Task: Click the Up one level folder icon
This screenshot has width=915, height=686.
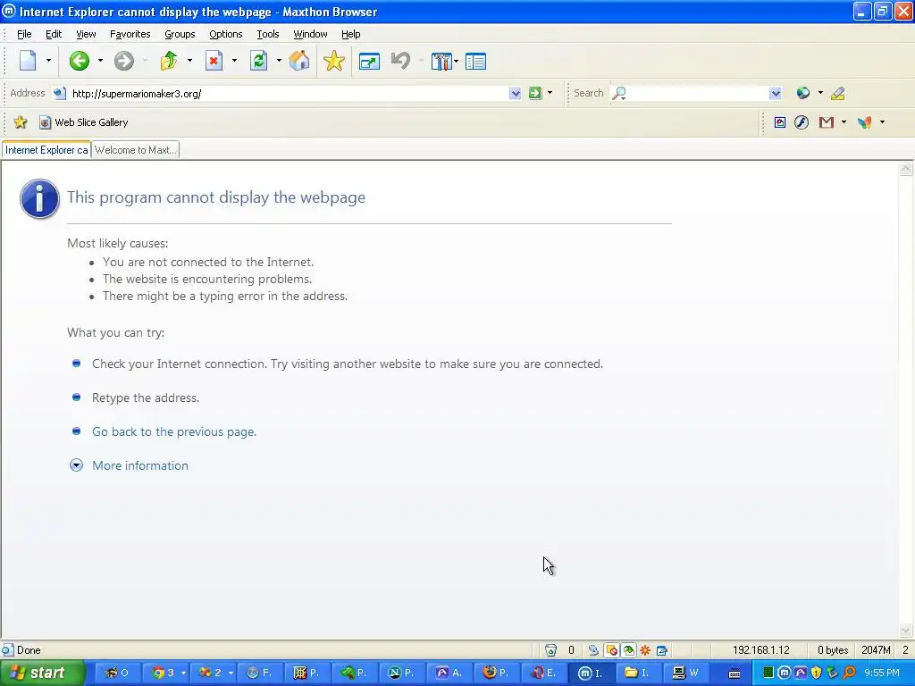Action: click(169, 61)
